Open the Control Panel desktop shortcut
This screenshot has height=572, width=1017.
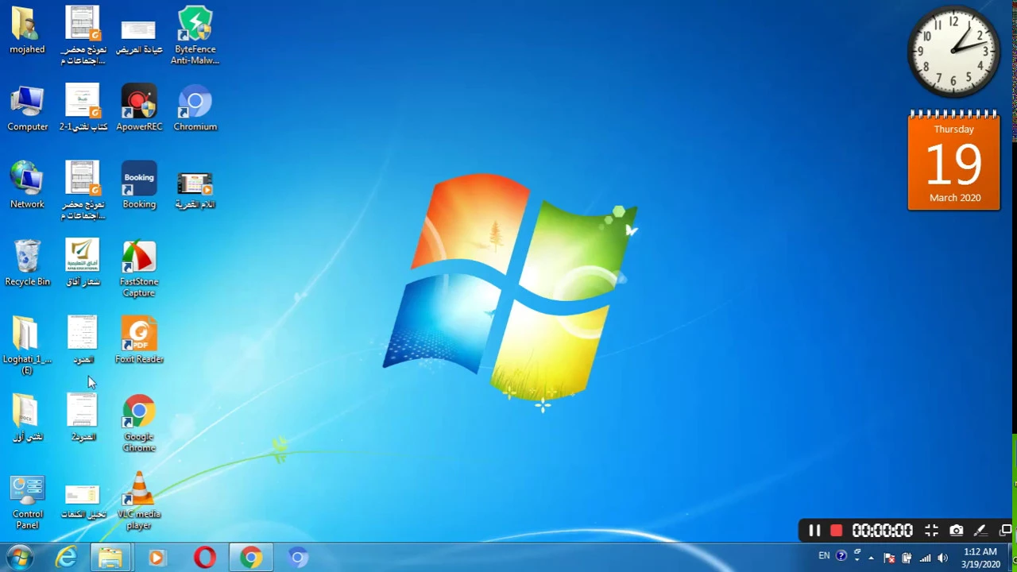27,502
